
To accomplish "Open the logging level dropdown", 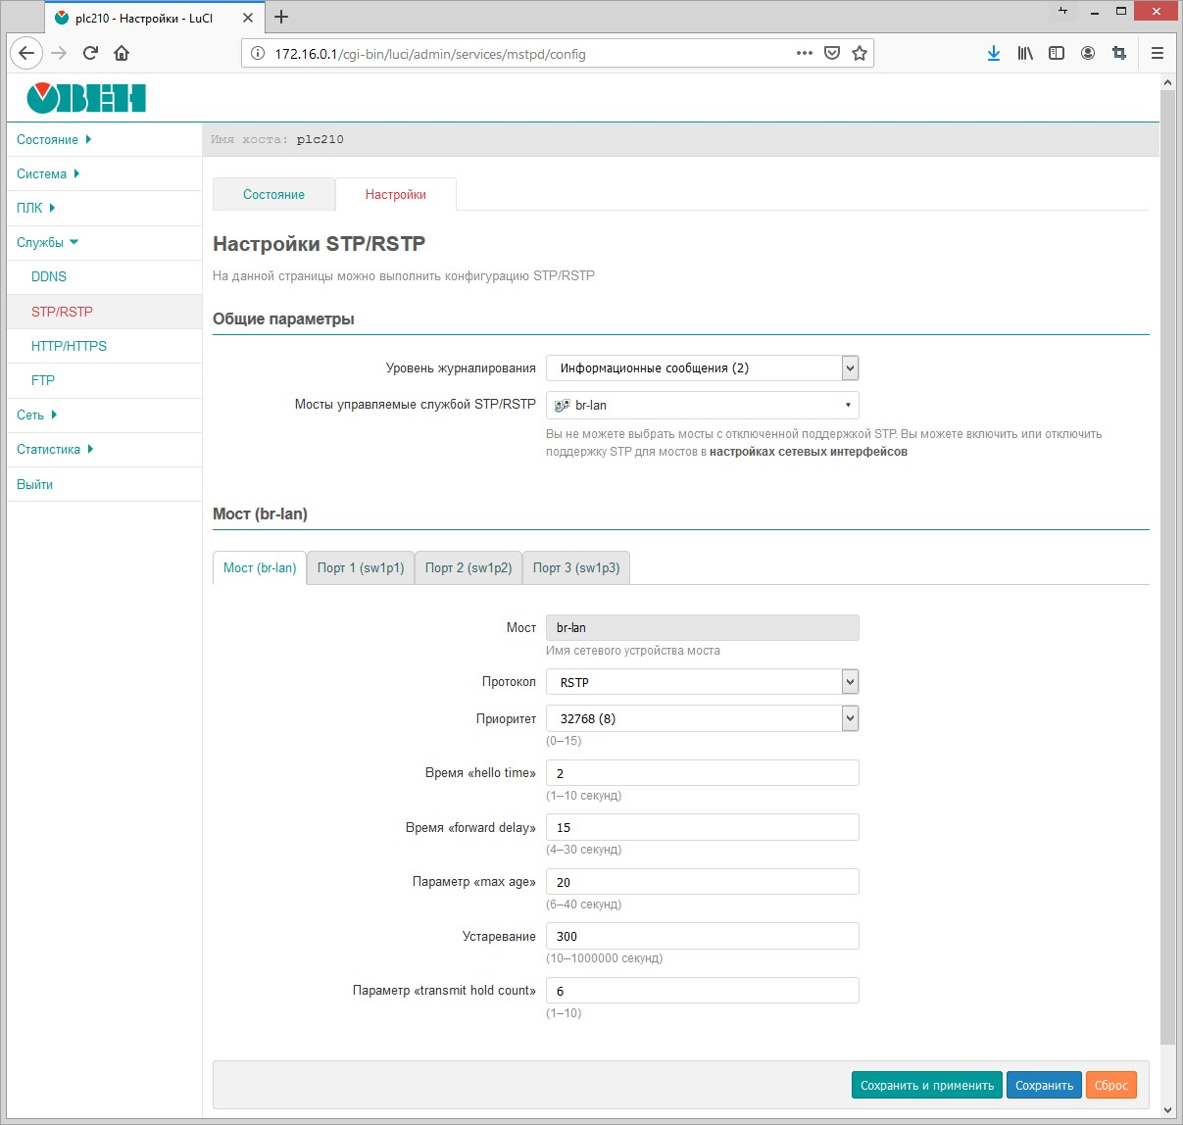I will 702,368.
